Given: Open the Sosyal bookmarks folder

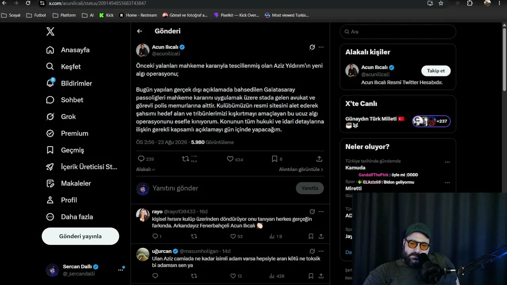Looking at the screenshot, I should [11, 15].
